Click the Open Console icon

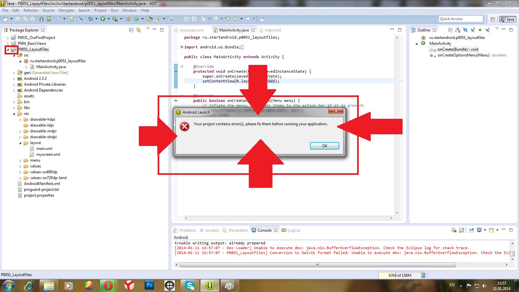tap(491, 230)
